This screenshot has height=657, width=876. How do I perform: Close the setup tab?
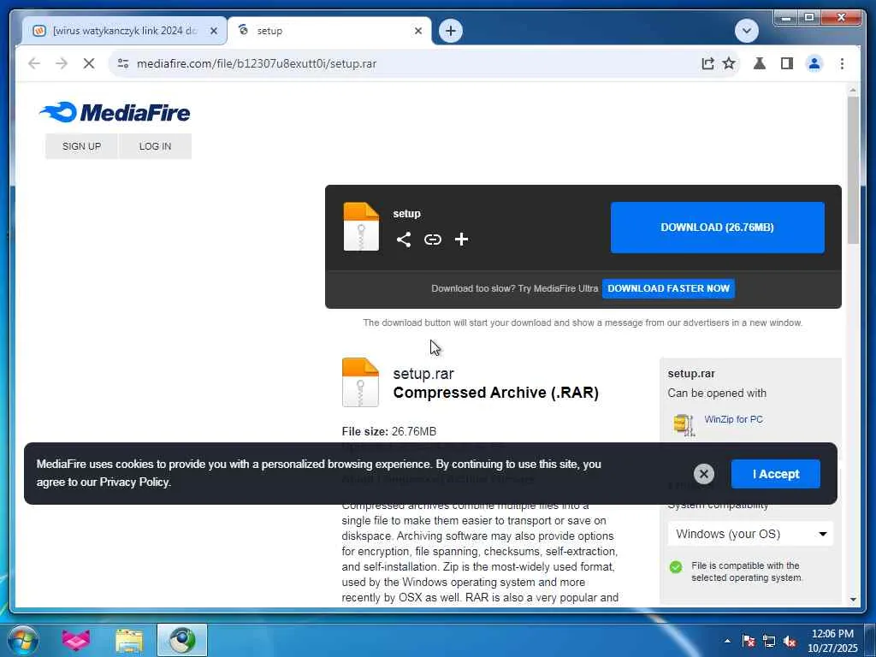coord(417,31)
